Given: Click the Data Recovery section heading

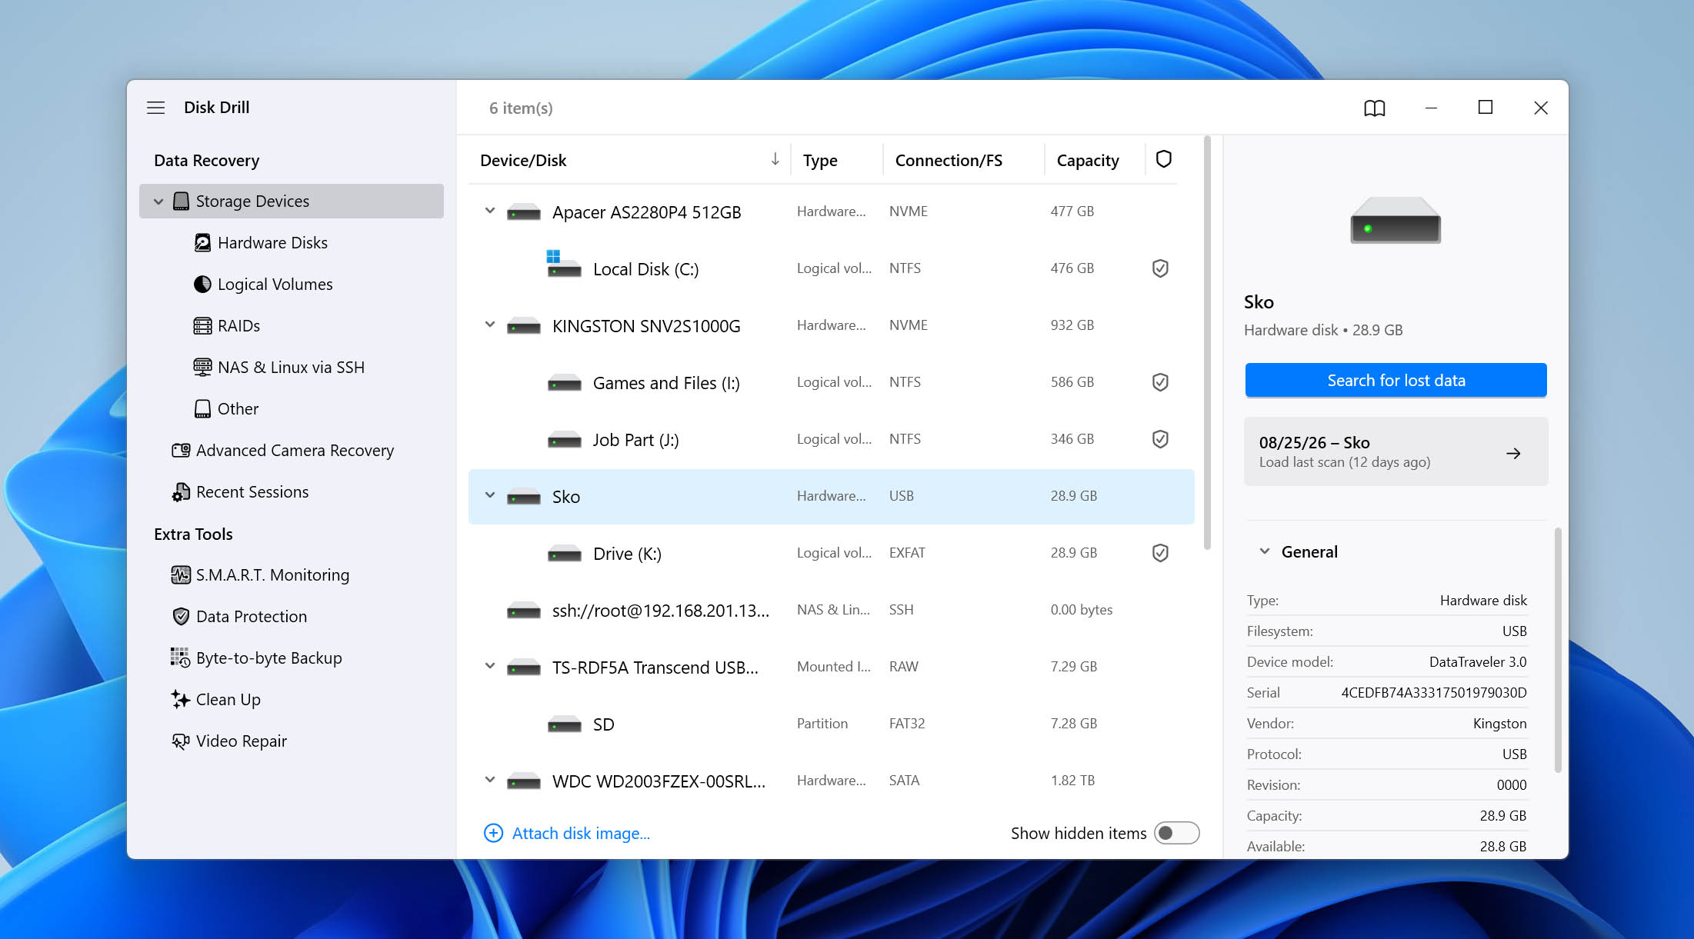Looking at the screenshot, I should [x=206, y=160].
